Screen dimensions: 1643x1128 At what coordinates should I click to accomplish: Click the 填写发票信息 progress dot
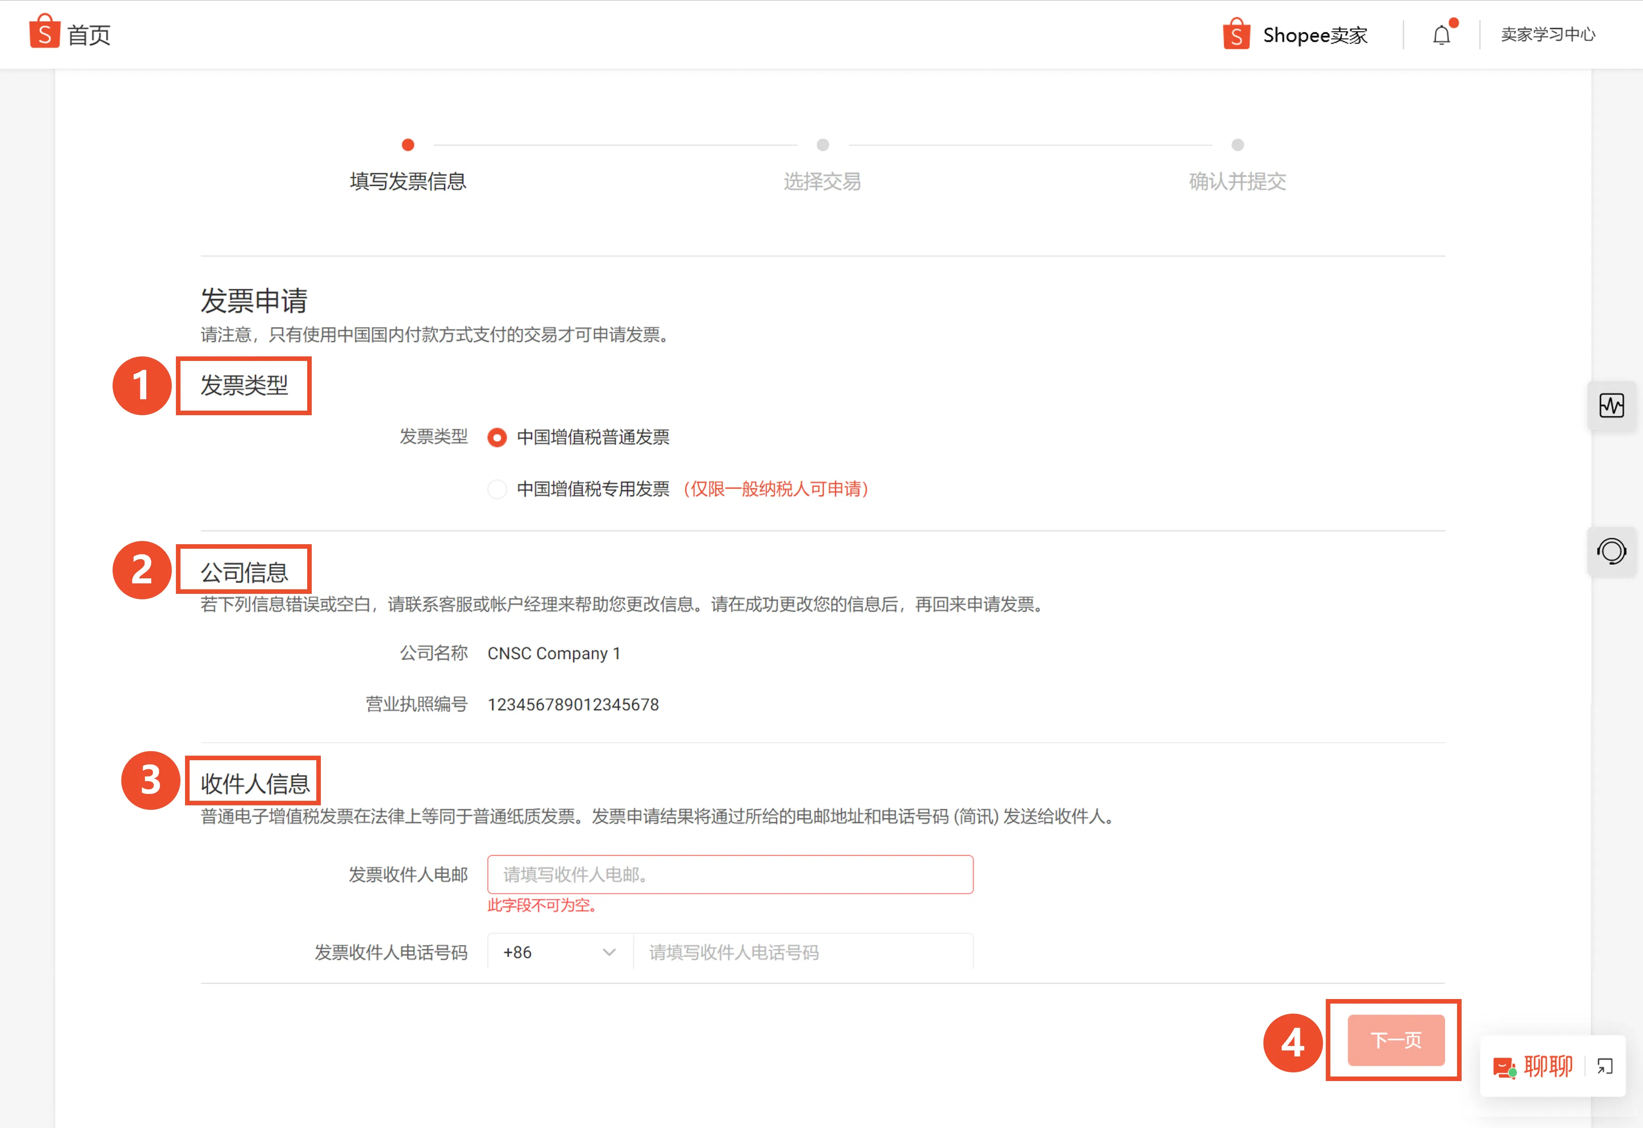click(x=408, y=145)
